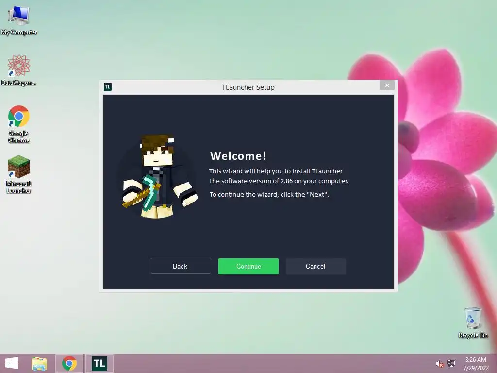
Task: Click the Back button in setup wizard
Action: [181, 266]
